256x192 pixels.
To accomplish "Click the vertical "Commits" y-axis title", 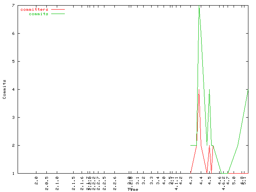I will [4, 89].
